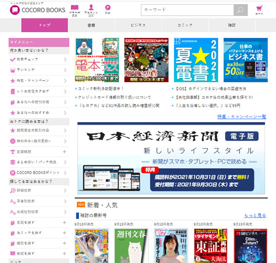This screenshot has height=263, width=276.
Task: Click the catalog icon for レトロ家電カタログ
Action: tap(13, 91)
